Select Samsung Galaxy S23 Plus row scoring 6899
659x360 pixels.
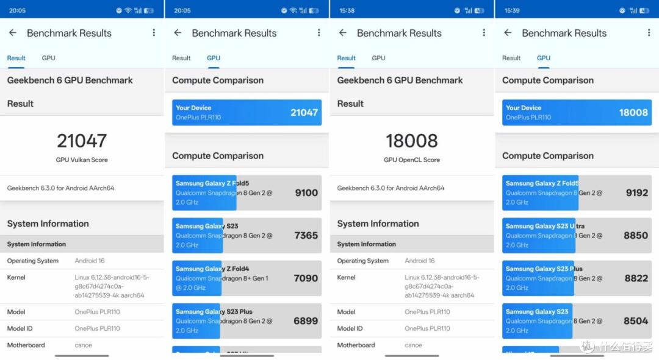click(x=247, y=321)
